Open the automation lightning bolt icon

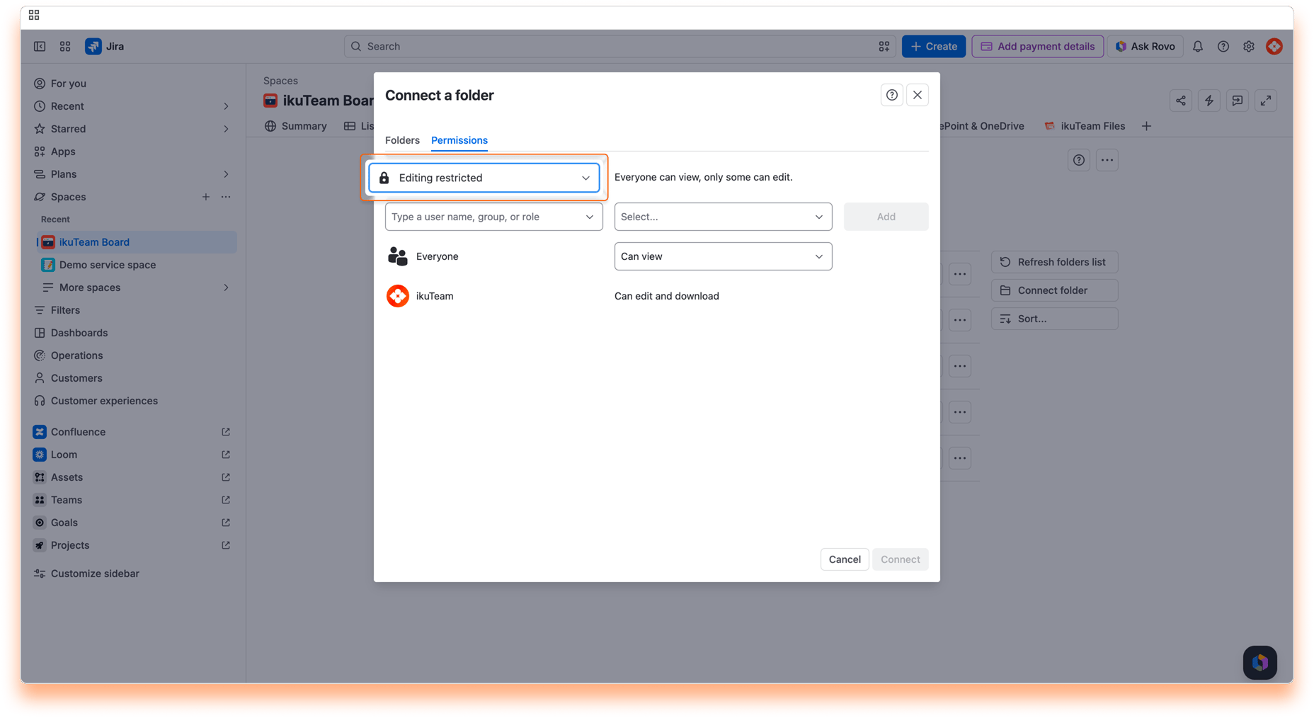[1209, 101]
